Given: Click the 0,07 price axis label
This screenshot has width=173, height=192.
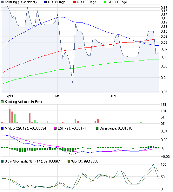Looking at the screenshot, I should point(164,49).
